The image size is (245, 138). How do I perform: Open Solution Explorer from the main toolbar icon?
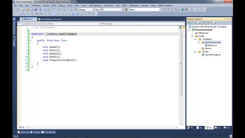[x=163, y=10]
